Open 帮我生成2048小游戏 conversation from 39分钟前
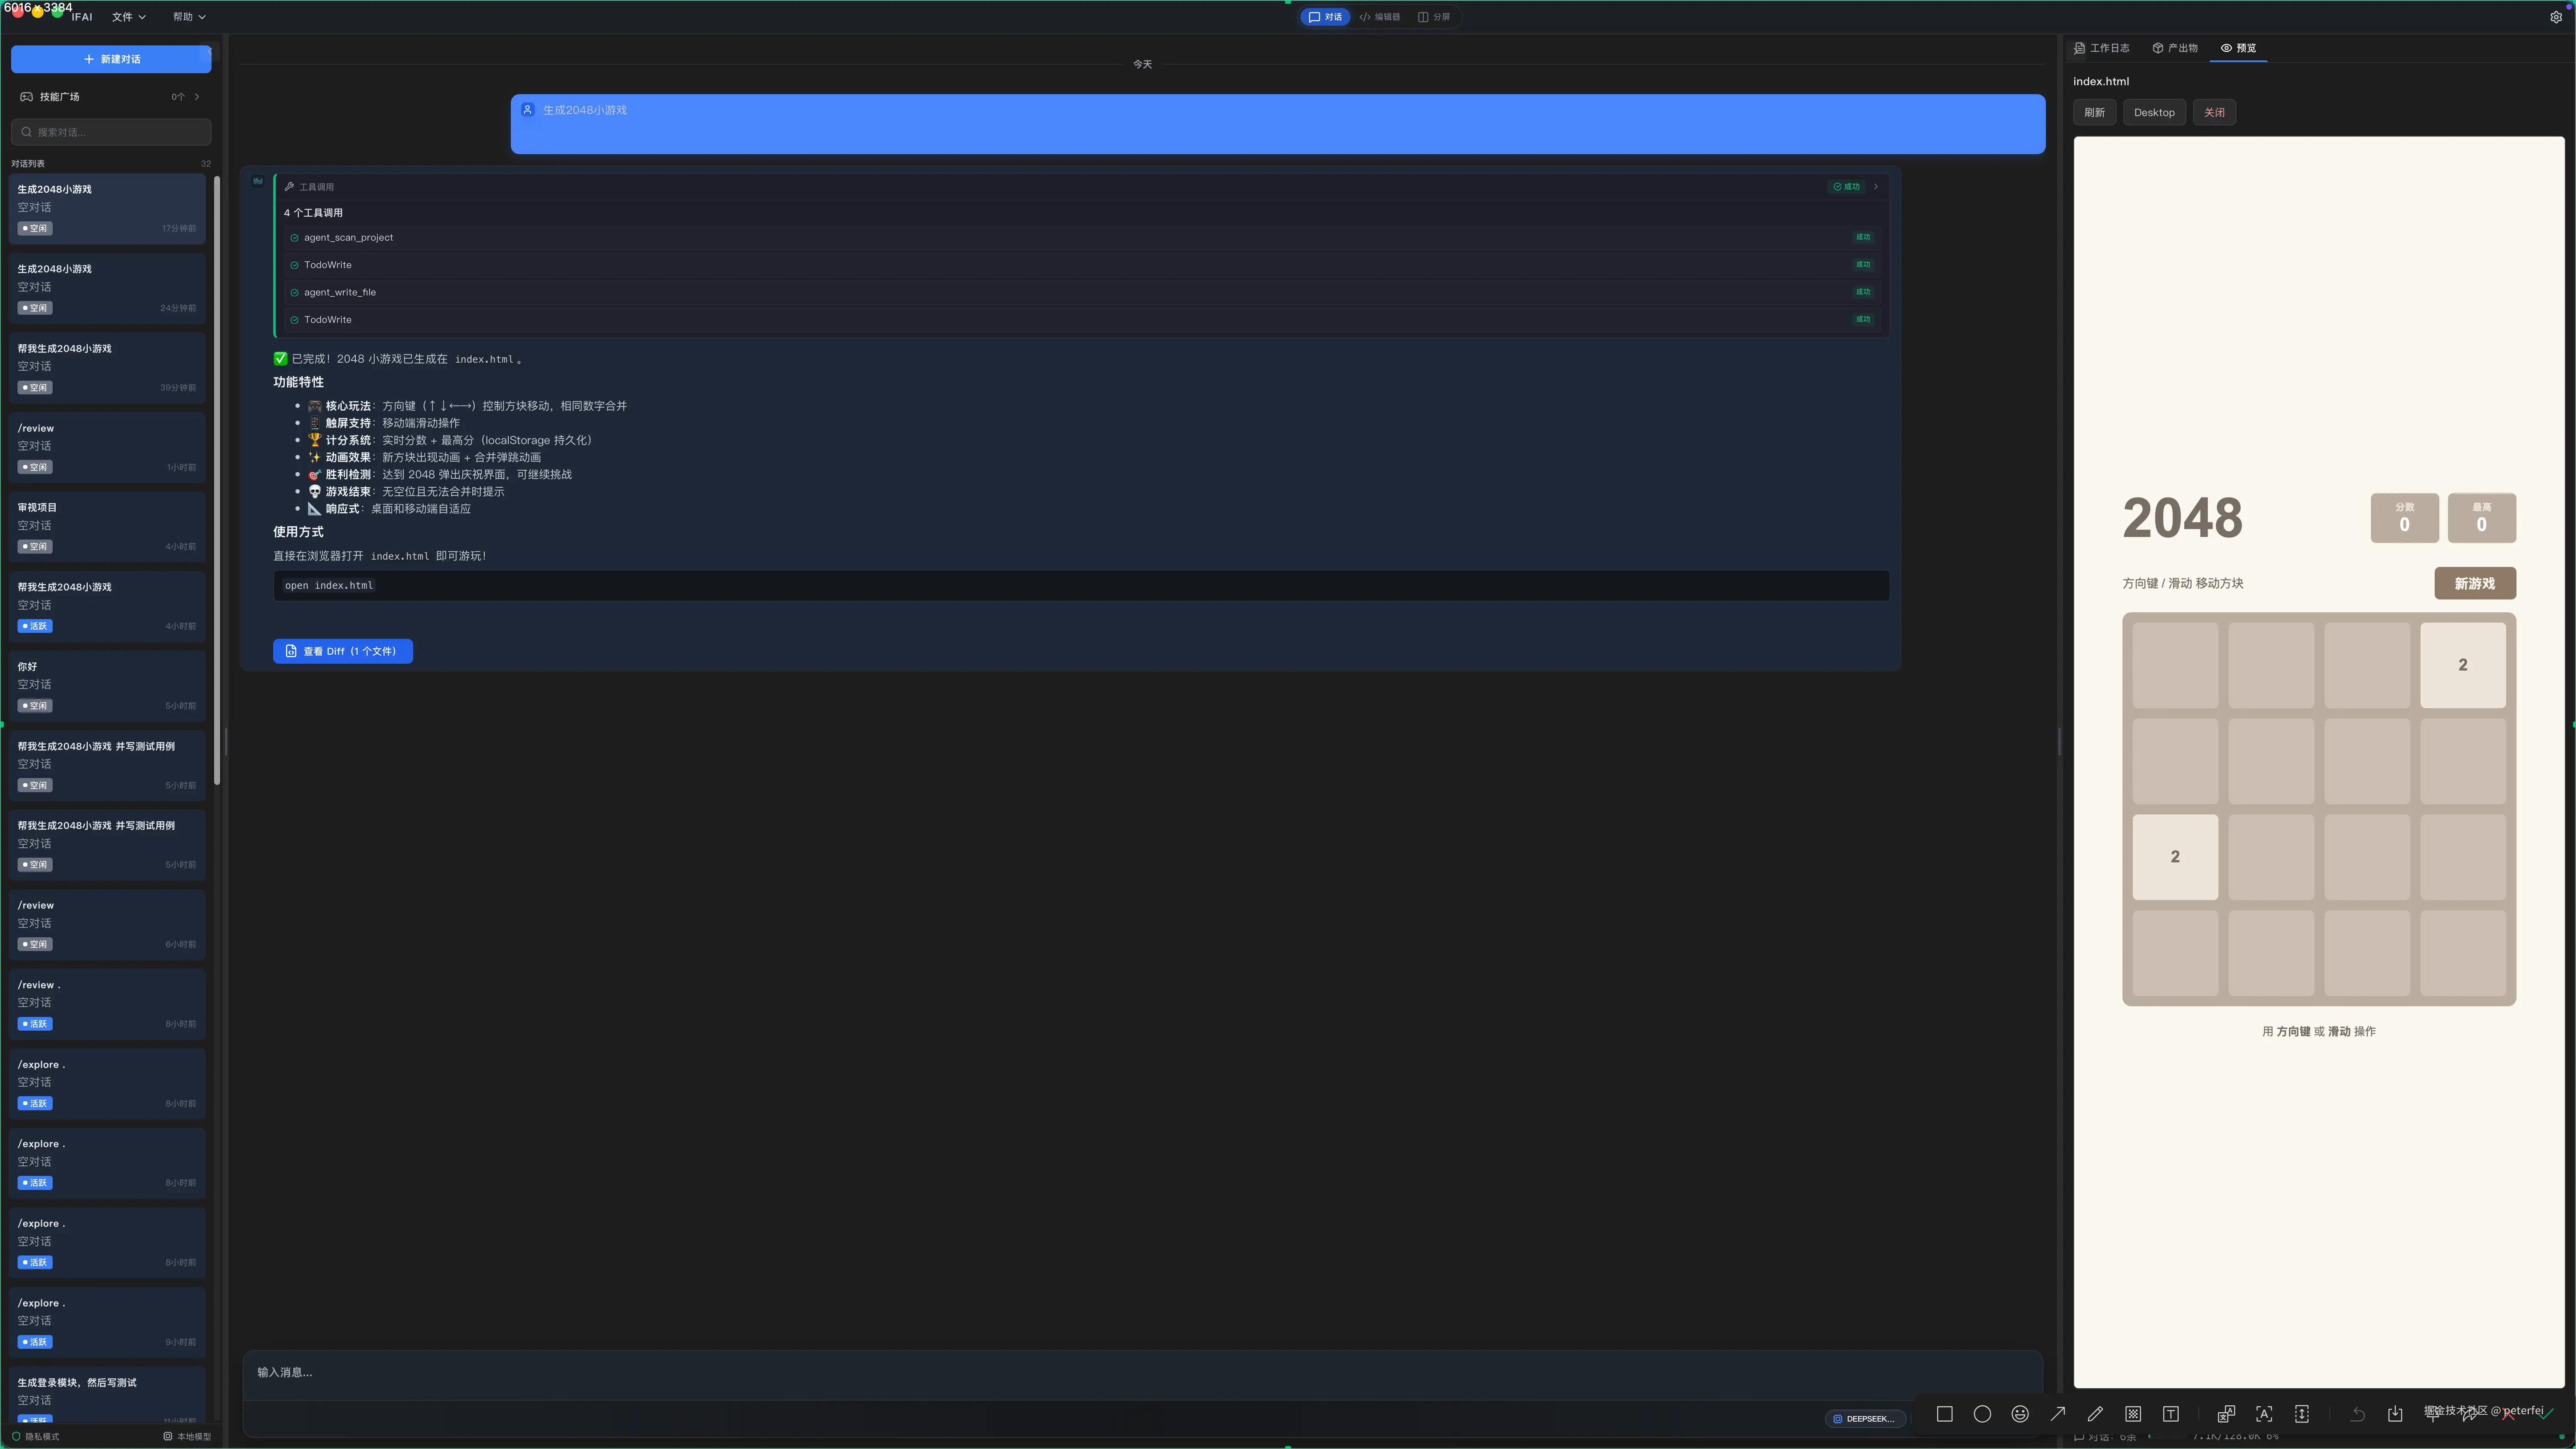This screenshot has height=1449, width=2576. pyautogui.click(x=107, y=368)
